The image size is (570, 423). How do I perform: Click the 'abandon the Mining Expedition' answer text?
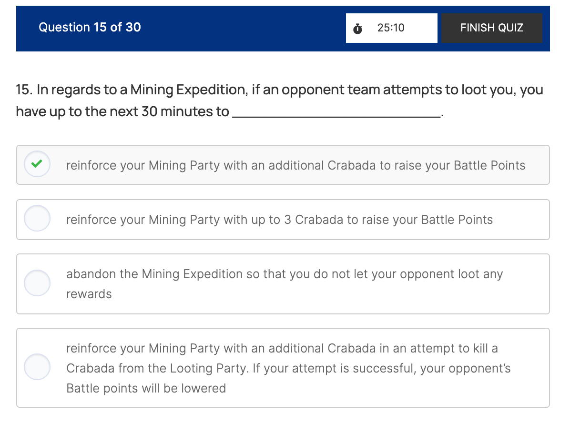285,274
